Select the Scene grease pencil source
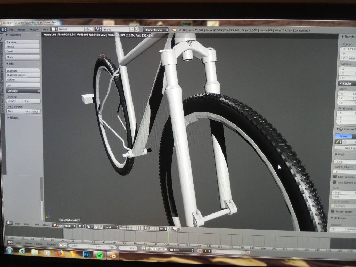 click(343, 136)
